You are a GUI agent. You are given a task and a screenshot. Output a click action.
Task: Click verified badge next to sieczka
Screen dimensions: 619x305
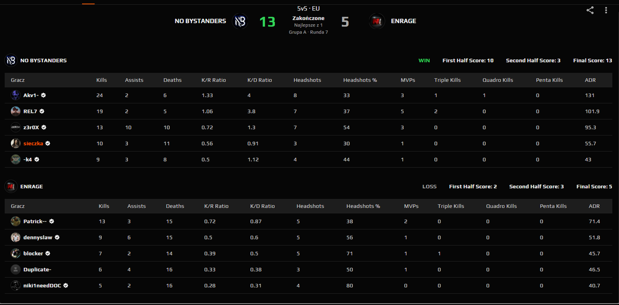[47, 143]
